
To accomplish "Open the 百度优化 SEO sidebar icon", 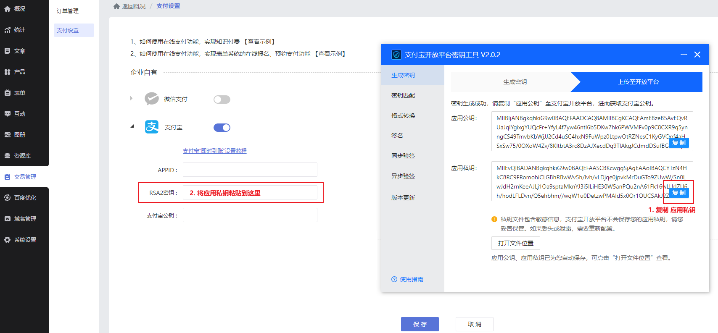I will [7, 198].
